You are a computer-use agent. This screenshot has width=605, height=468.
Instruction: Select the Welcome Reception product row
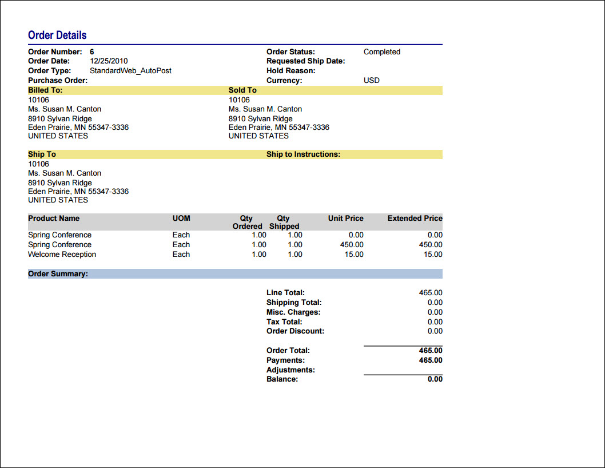pos(235,255)
